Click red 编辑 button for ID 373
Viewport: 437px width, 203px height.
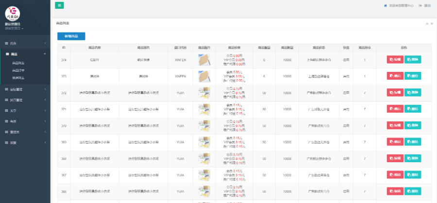pos(395,76)
